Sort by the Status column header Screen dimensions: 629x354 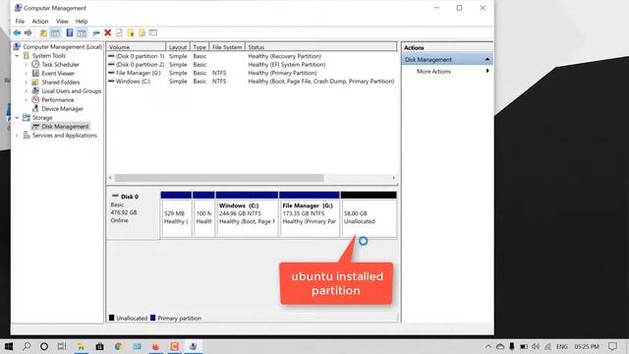321,47
